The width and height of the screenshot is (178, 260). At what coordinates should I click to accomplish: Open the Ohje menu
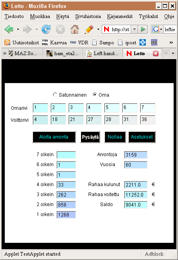169,16
